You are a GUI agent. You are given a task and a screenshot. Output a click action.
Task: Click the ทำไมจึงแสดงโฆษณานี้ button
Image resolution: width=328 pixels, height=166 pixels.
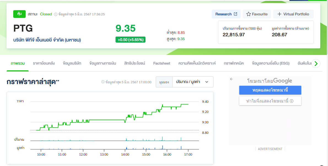(x=270, y=101)
